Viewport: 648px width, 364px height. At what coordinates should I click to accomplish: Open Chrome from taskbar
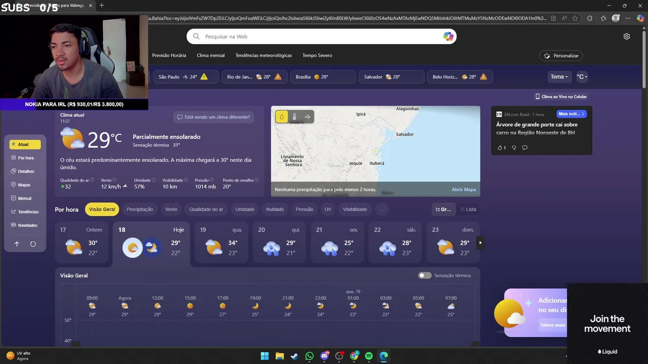coord(354,356)
